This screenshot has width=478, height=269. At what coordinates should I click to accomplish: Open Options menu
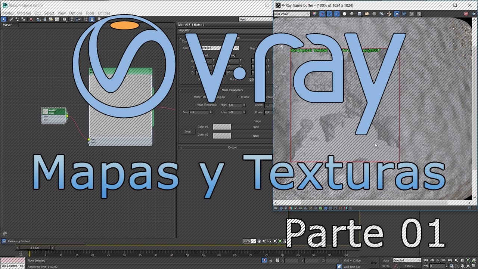pyautogui.click(x=75, y=13)
